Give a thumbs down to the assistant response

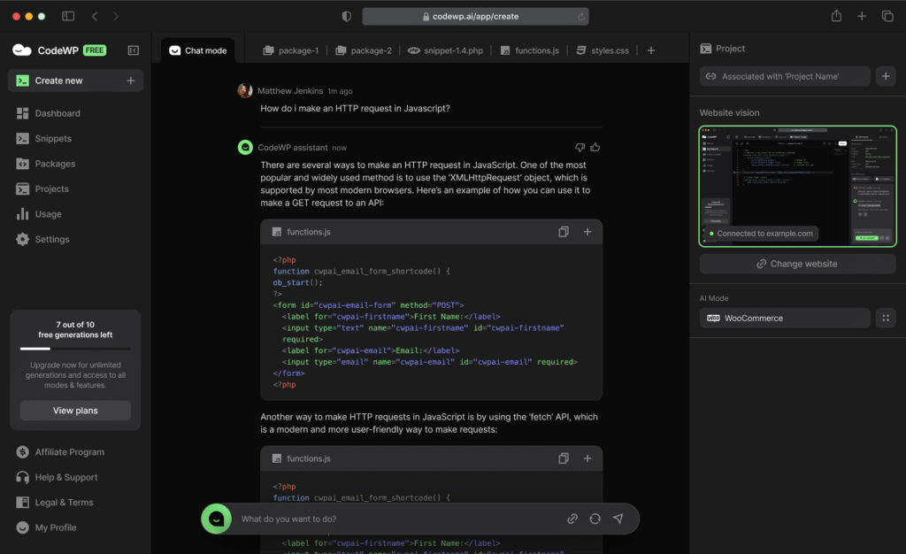tap(580, 147)
